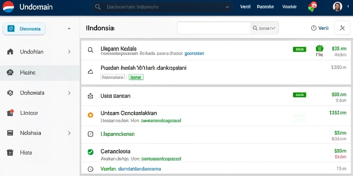This screenshot has height=176, width=353.
Task: Click the Undomain logo icon
Action: point(8,7)
